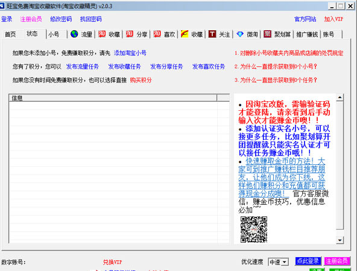This screenshot has height=271, width=357.
Task: Click the application icon in the title bar
Action: tap(2, 6)
